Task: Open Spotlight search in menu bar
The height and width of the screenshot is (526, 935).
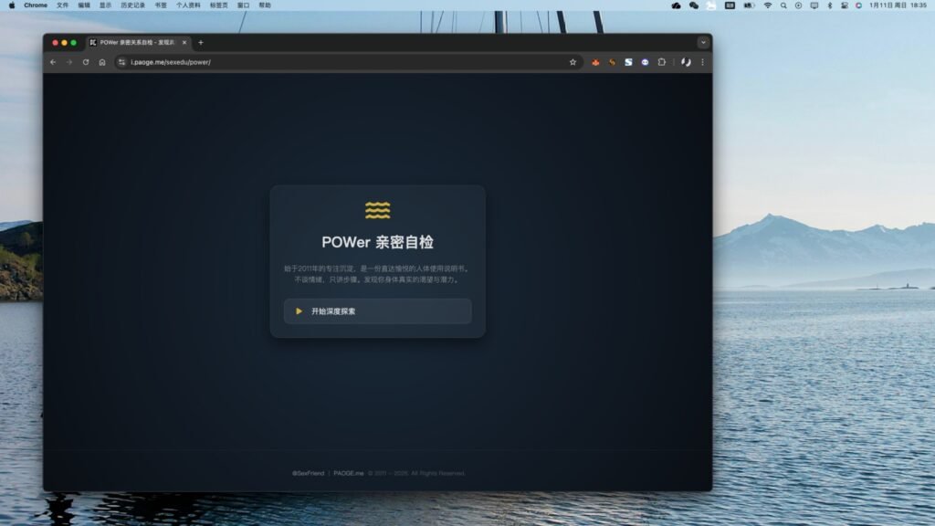Action: click(x=783, y=5)
